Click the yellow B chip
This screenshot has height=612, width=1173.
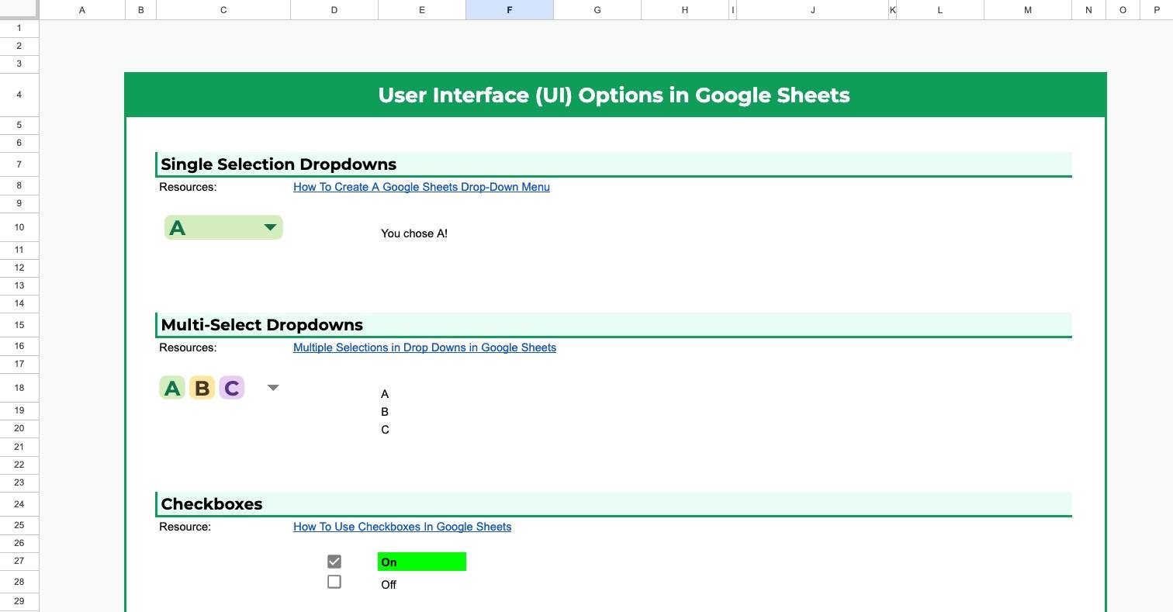pyautogui.click(x=202, y=388)
